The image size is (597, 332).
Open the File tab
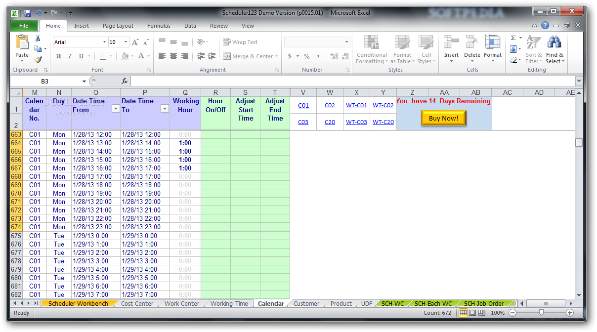click(23, 26)
